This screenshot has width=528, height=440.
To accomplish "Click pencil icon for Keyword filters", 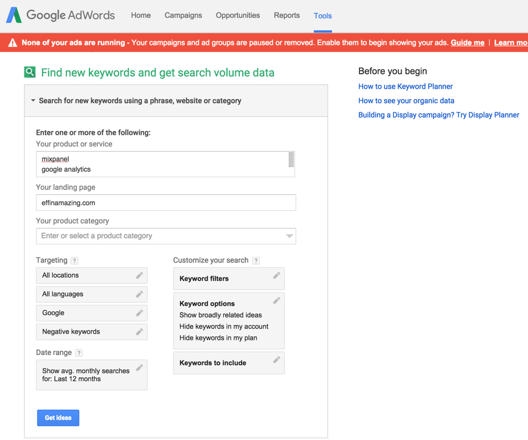I will [276, 276].
